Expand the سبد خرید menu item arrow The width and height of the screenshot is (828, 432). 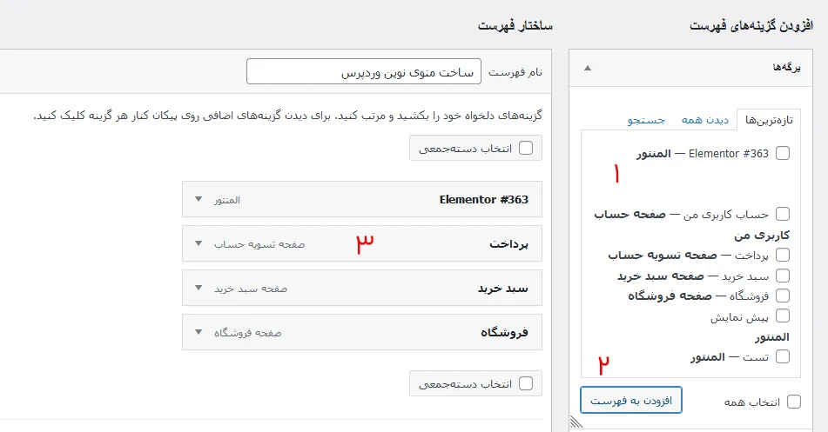pos(199,288)
